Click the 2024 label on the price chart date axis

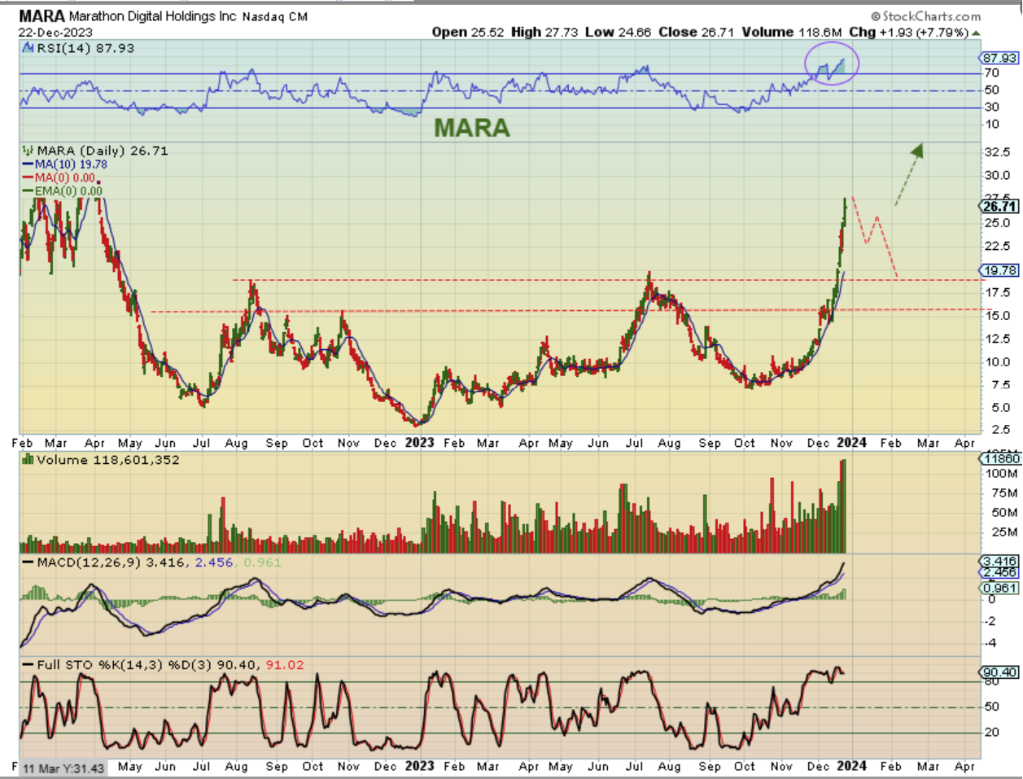pos(851,443)
